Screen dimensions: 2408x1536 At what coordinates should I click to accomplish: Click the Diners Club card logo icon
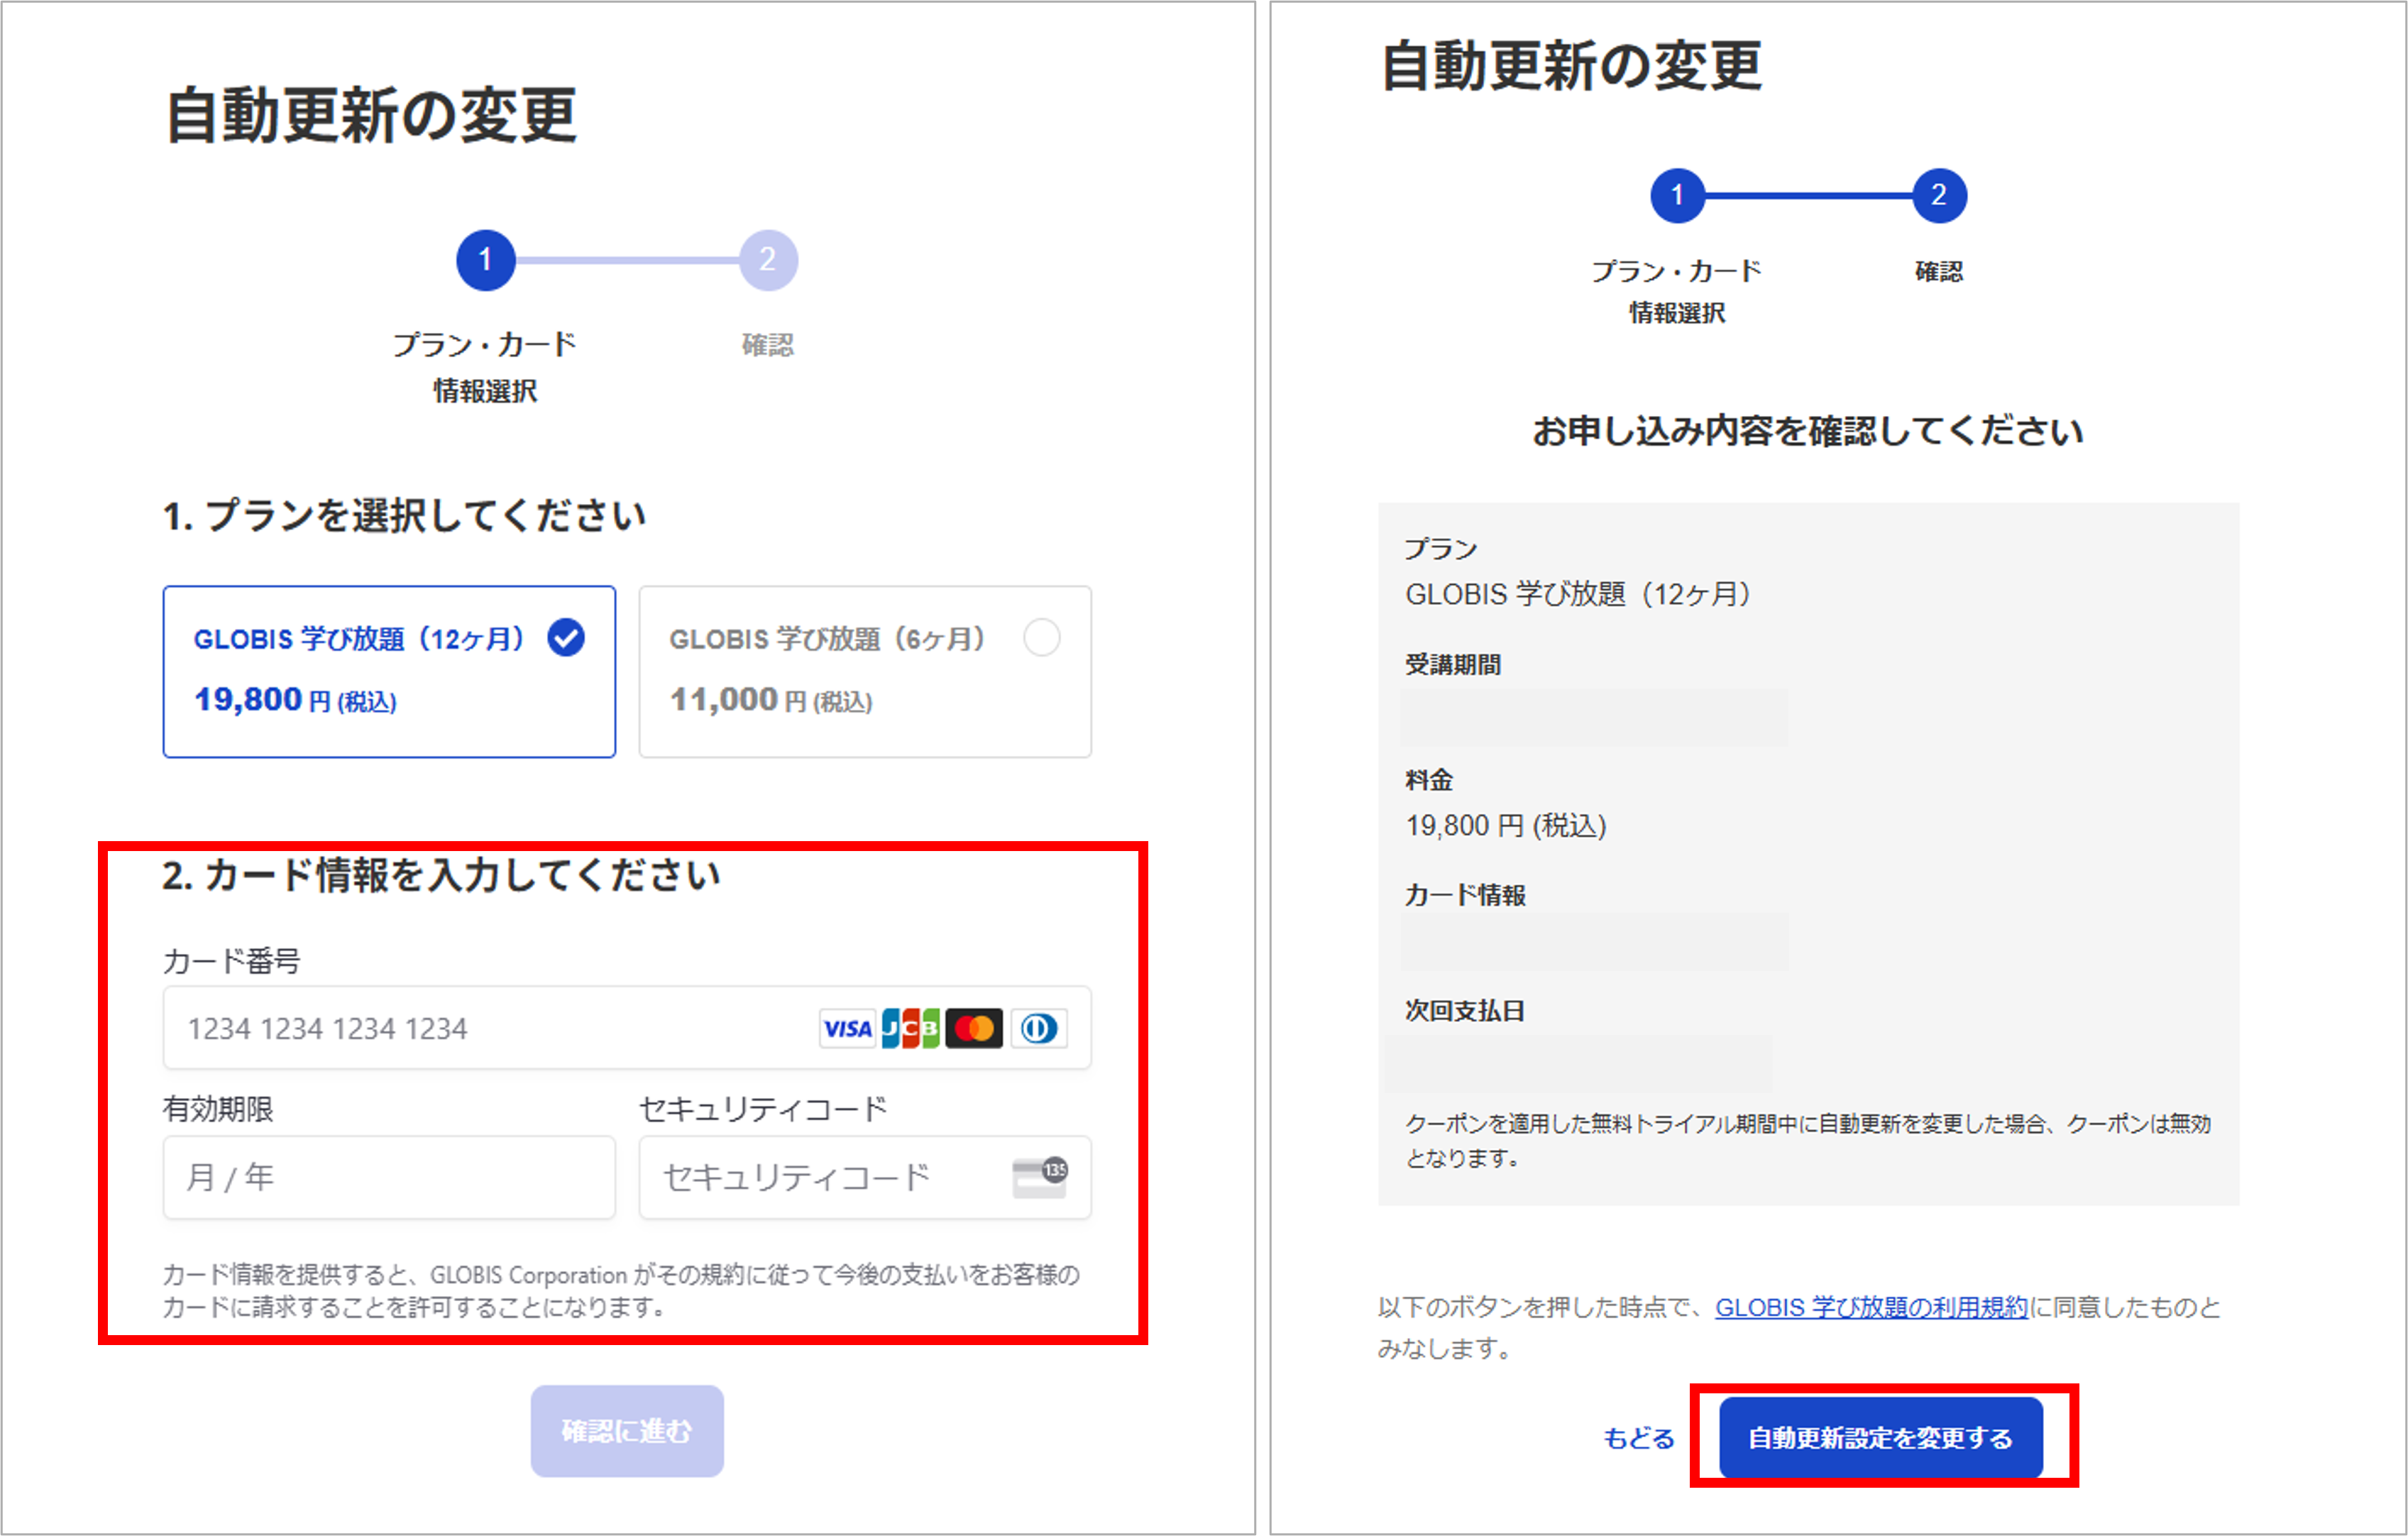[1038, 1028]
